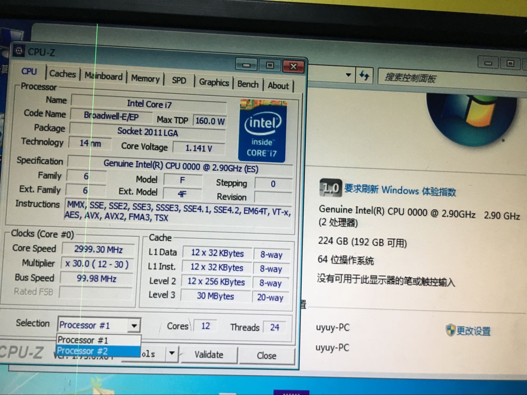The width and height of the screenshot is (527, 395).
Task: Open the Tools dropdown arrow
Action: tap(172, 353)
